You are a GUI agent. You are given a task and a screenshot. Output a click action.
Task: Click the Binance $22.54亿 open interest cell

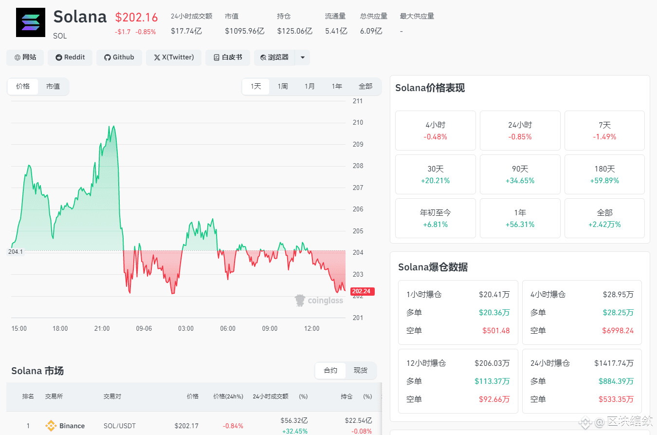pos(358,420)
